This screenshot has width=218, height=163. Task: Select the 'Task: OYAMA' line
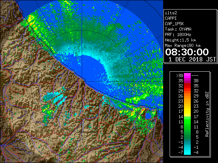pos(178,29)
